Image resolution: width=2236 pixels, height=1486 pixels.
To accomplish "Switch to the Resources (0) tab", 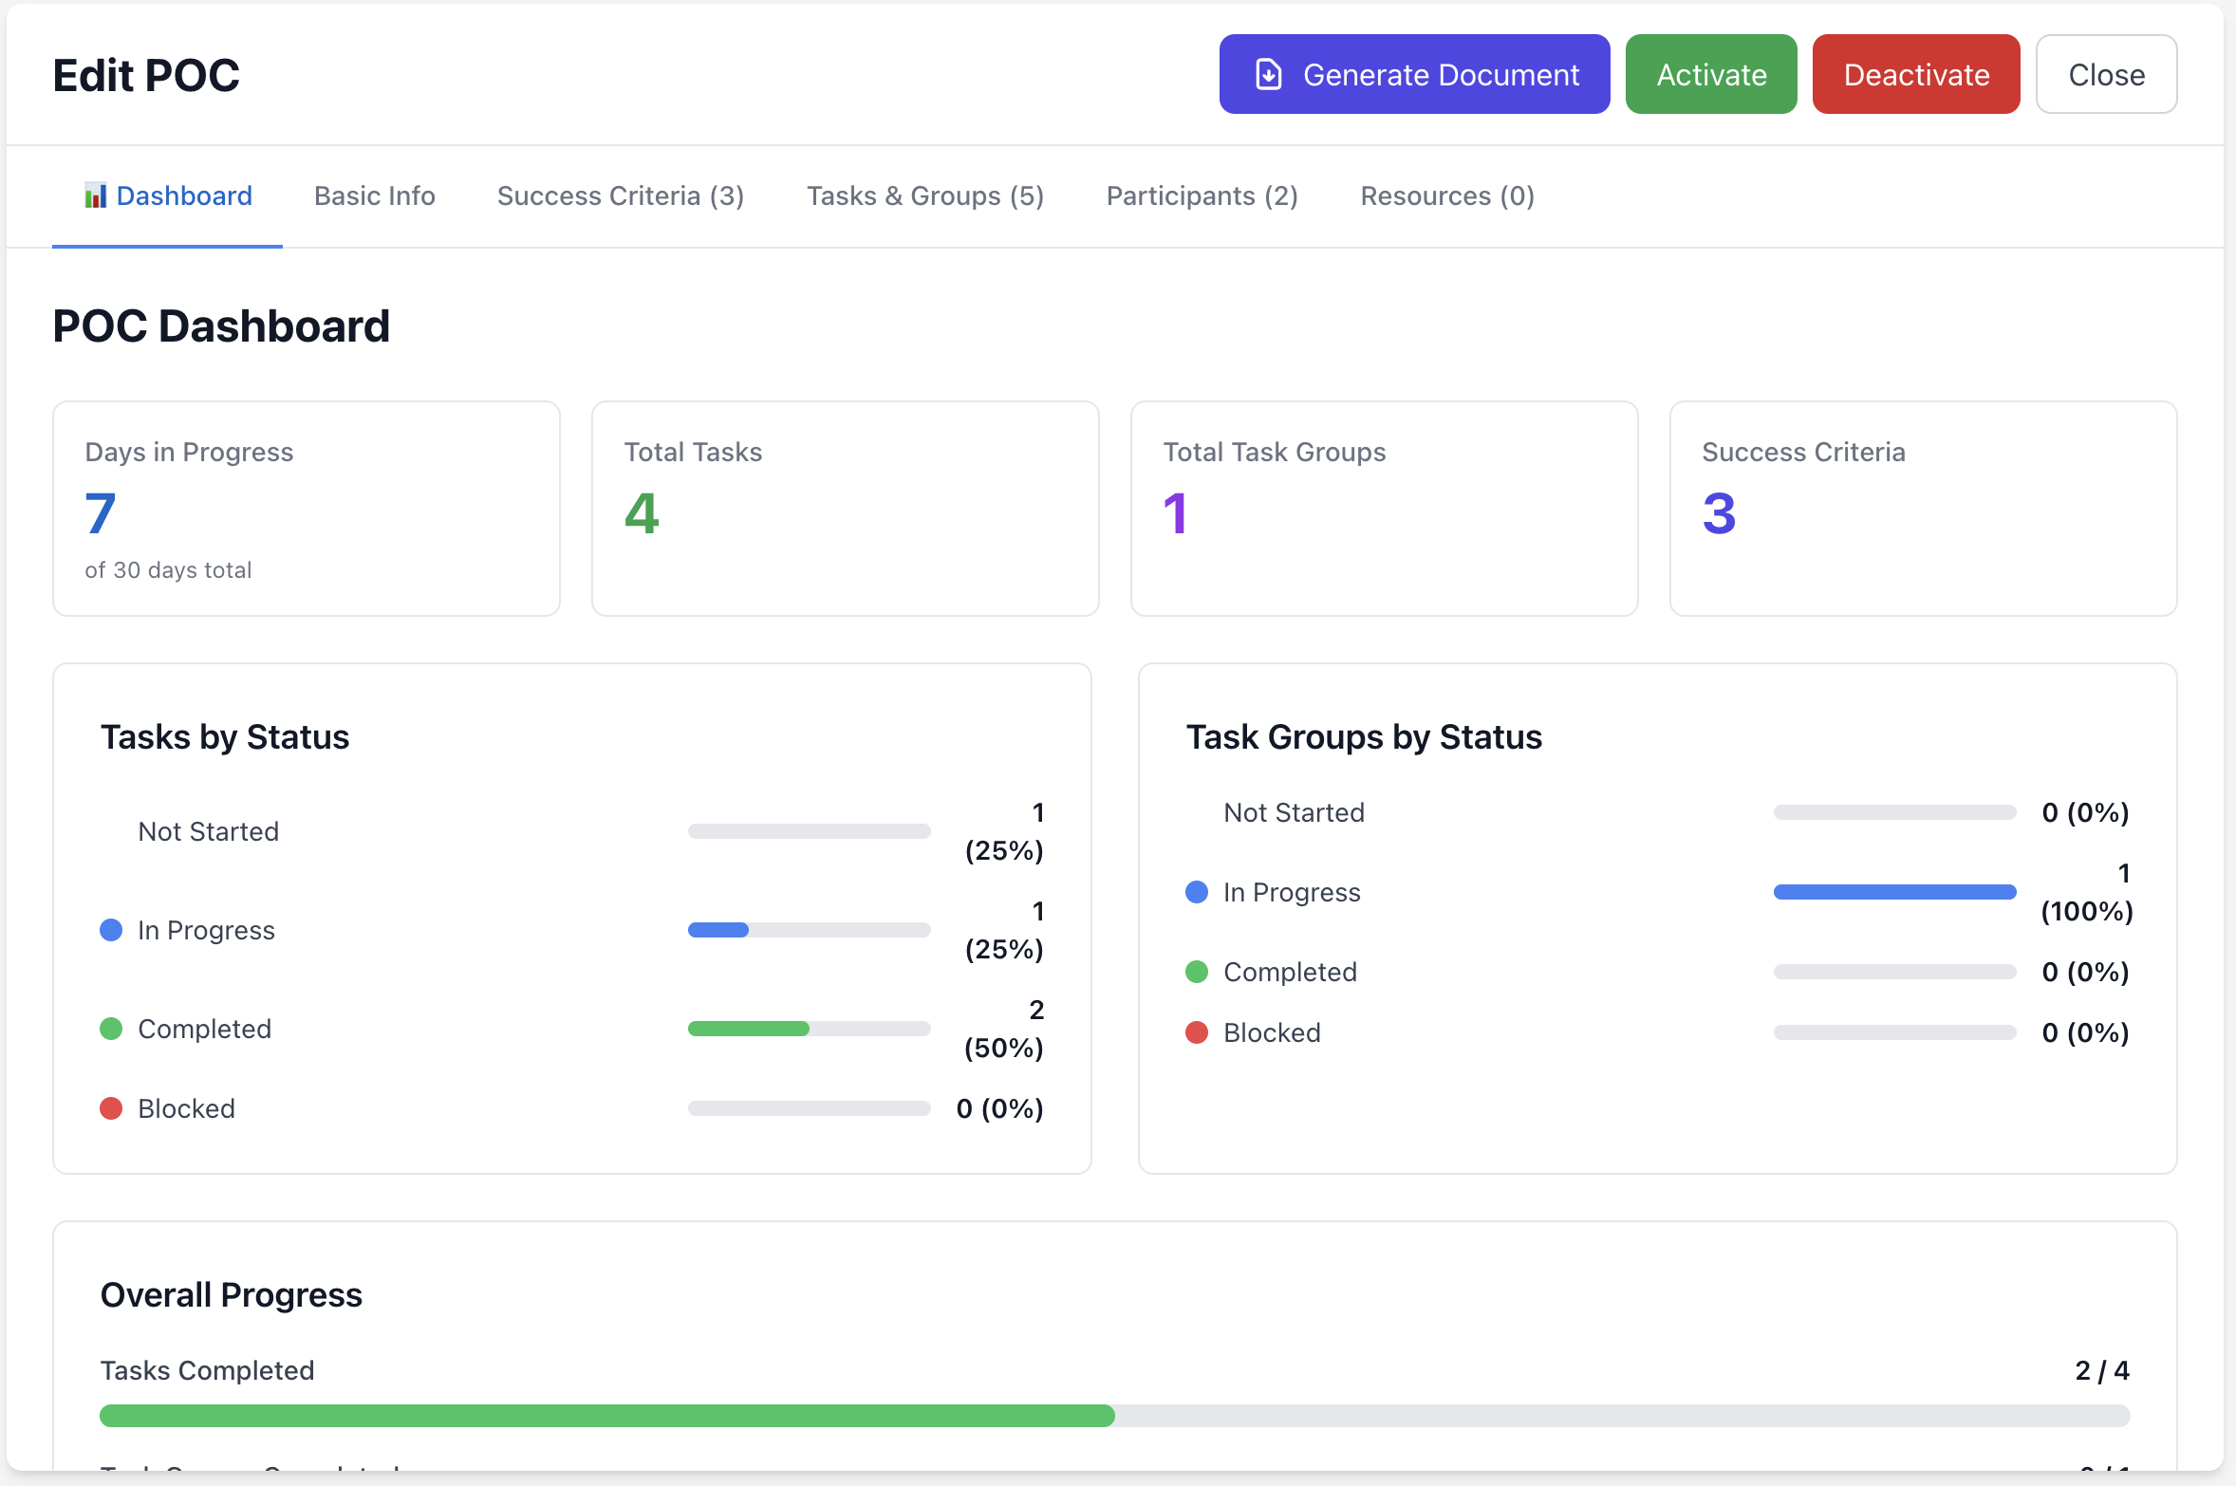I will (1446, 195).
